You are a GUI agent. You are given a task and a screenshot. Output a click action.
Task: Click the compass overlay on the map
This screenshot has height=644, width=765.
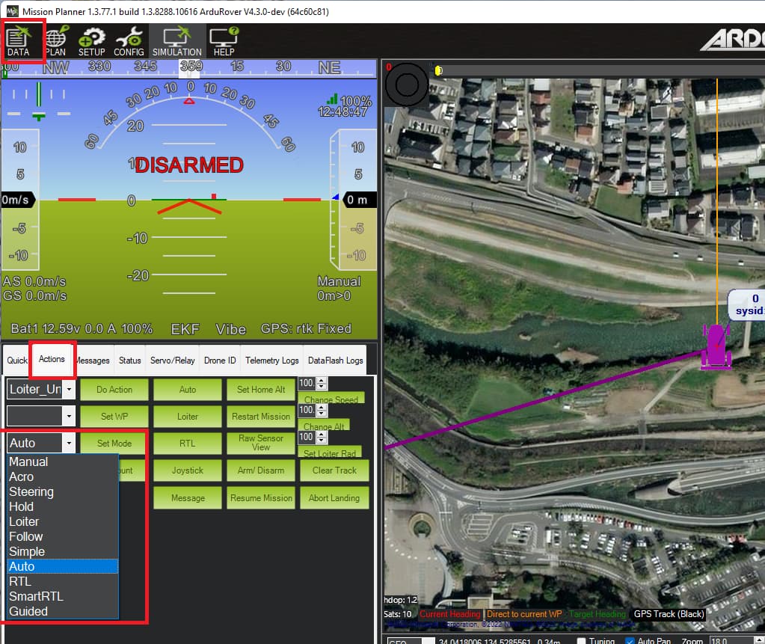coord(406,85)
